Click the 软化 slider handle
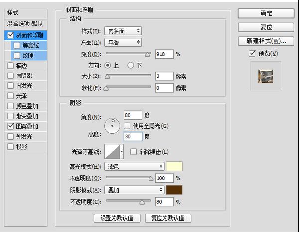 [106, 88]
